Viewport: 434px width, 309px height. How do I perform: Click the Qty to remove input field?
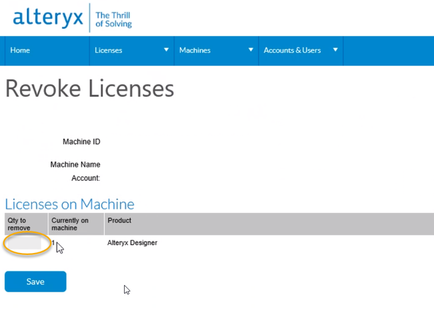pos(25,243)
